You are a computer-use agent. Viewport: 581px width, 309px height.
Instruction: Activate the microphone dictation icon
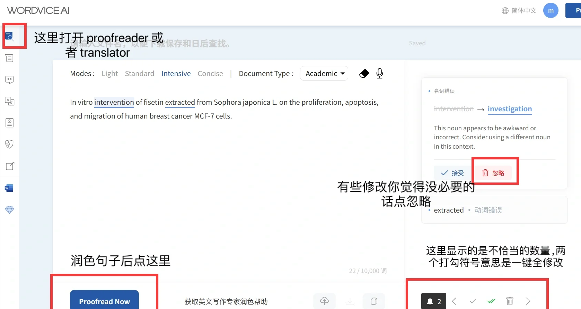click(x=380, y=73)
